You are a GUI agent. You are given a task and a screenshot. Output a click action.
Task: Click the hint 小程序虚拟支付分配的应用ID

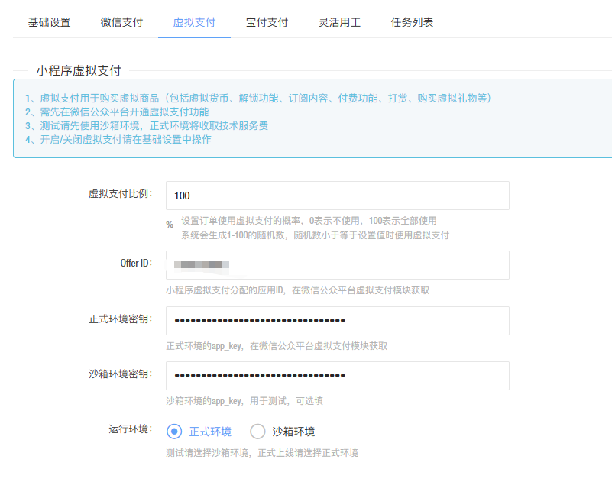point(297,290)
